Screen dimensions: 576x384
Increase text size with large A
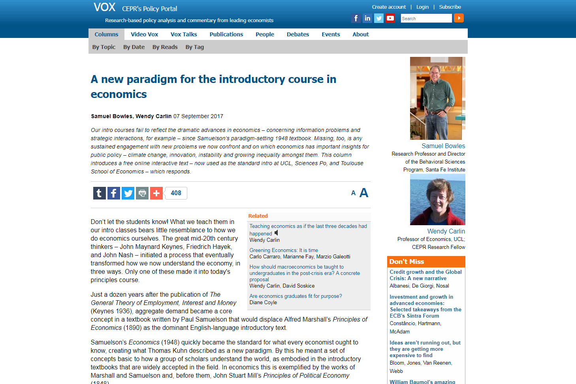point(364,193)
